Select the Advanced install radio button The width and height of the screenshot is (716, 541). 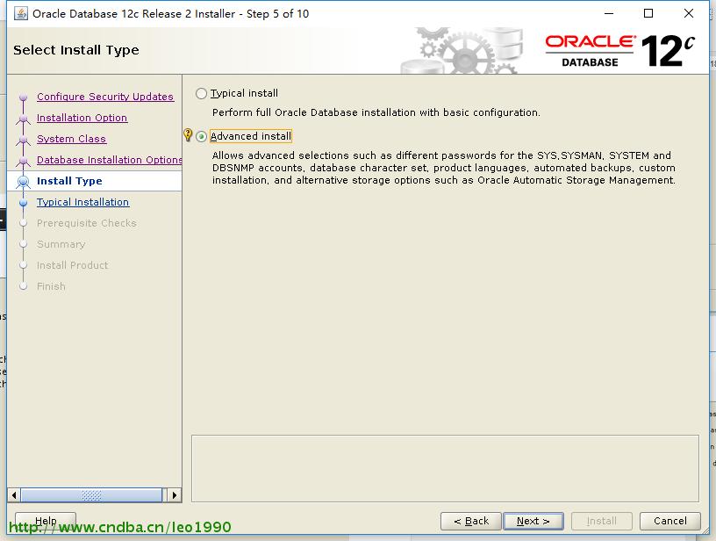pyautogui.click(x=201, y=137)
